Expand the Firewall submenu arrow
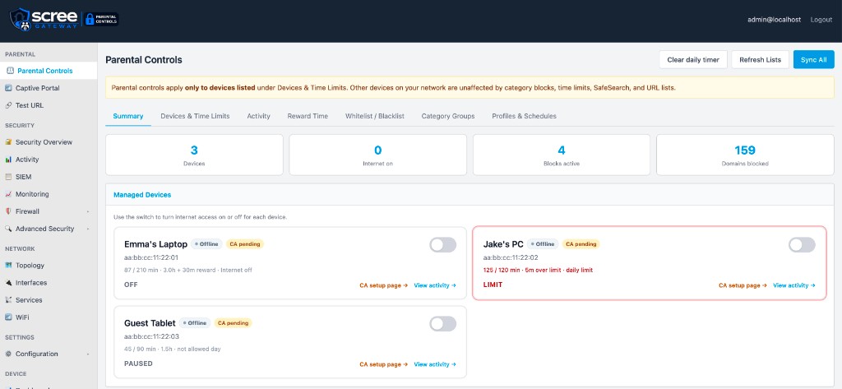The height and width of the screenshot is (389, 842). click(88, 211)
